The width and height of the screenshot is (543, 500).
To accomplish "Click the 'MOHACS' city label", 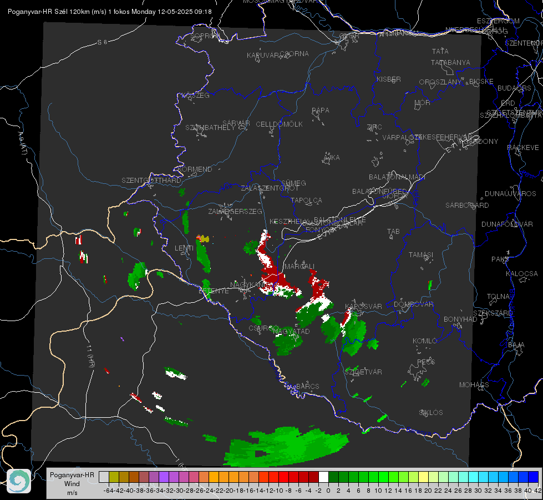I will [x=474, y=385].
